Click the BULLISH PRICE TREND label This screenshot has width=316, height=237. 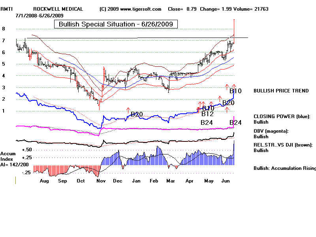pyautogui.click(x=281, y=91)
